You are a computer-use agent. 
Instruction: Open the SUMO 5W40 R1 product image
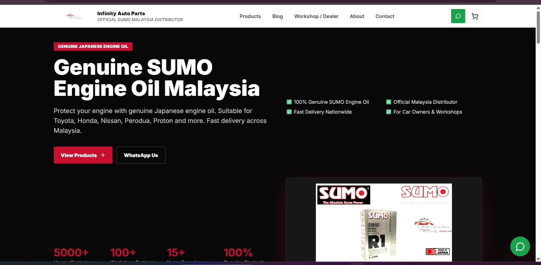click(x=384, y=222)
